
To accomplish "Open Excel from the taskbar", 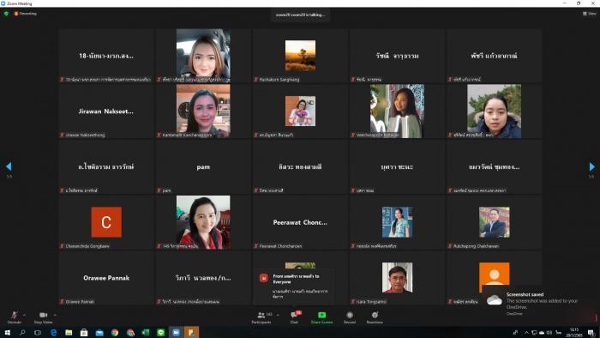I will click(x=146, y=333).
